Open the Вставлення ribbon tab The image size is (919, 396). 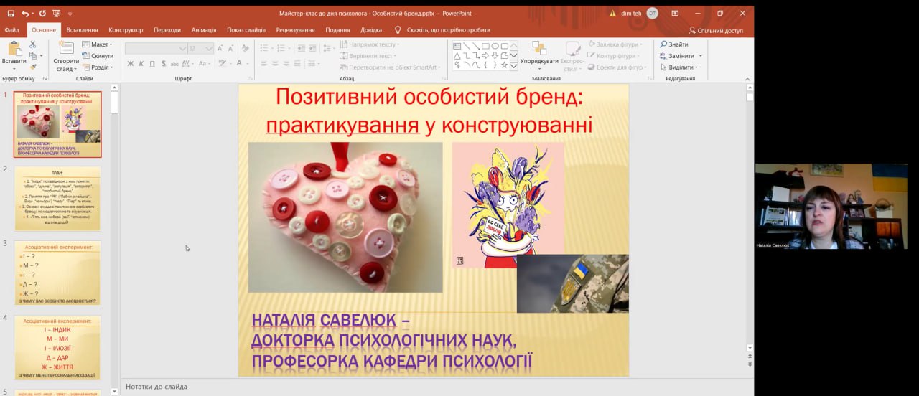coord(82,30)
